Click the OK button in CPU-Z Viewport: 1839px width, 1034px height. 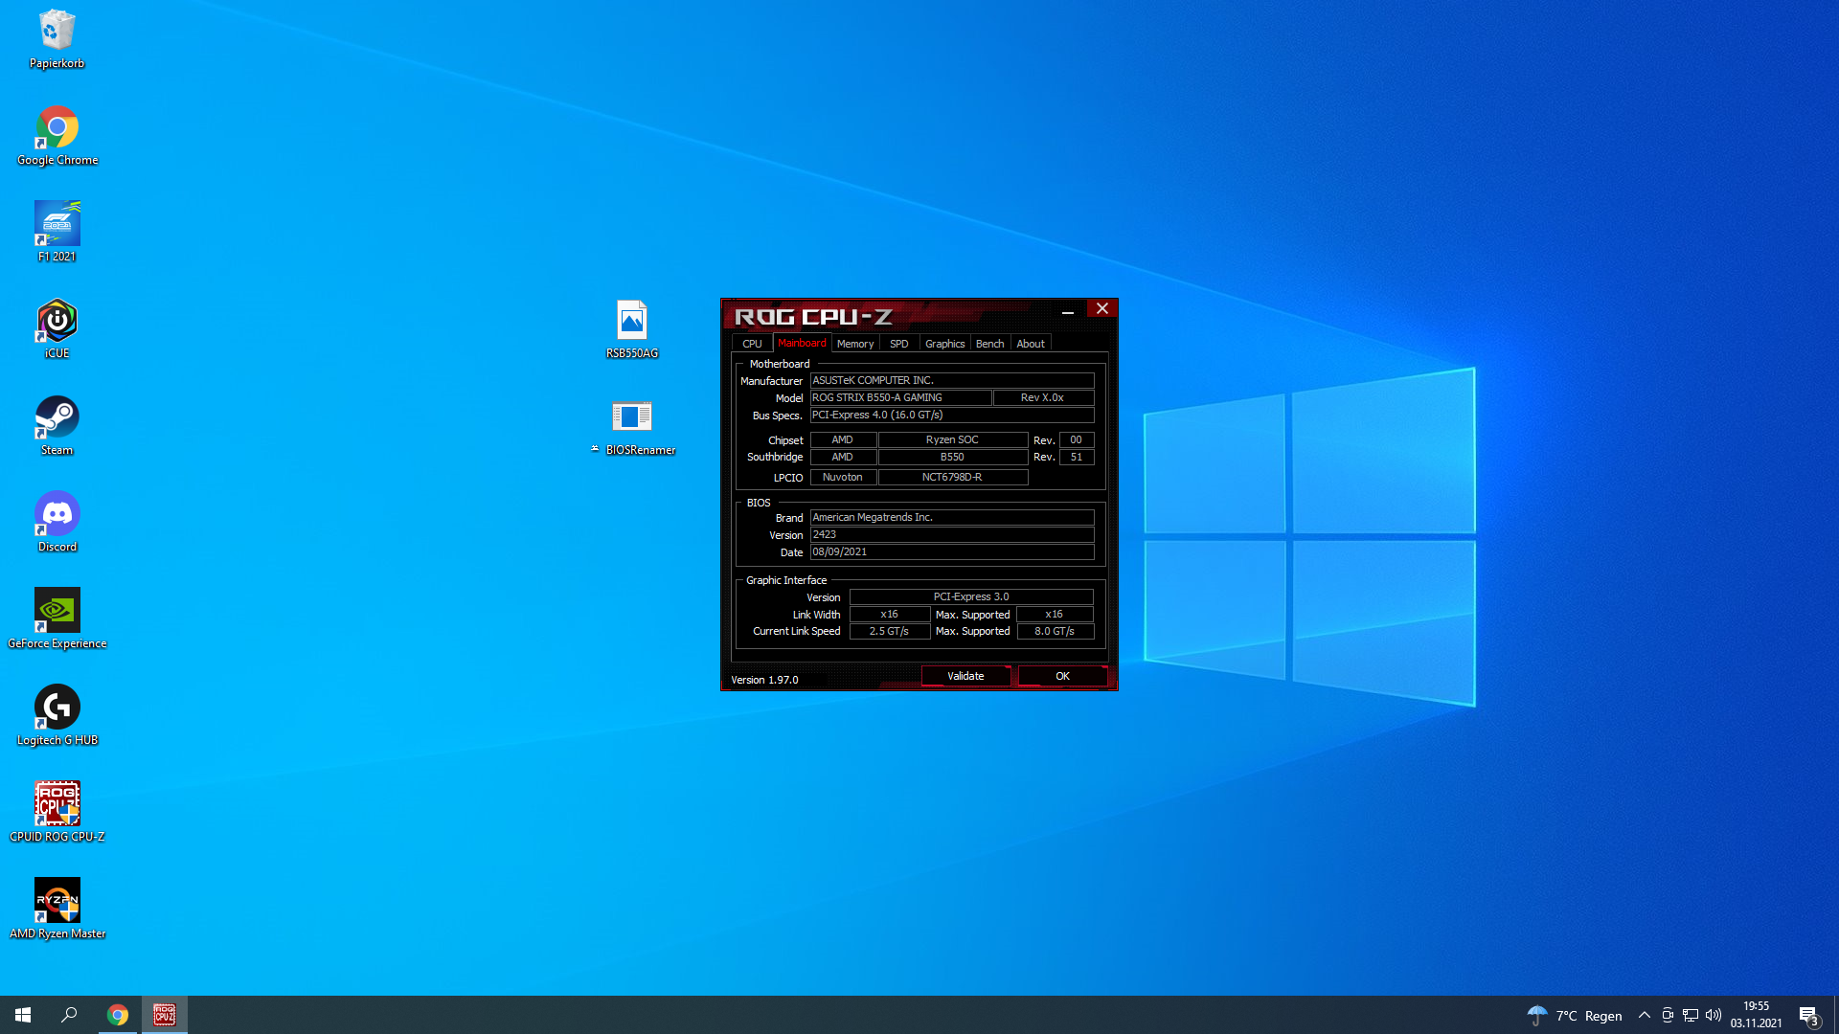click(x=1062, y=676)
